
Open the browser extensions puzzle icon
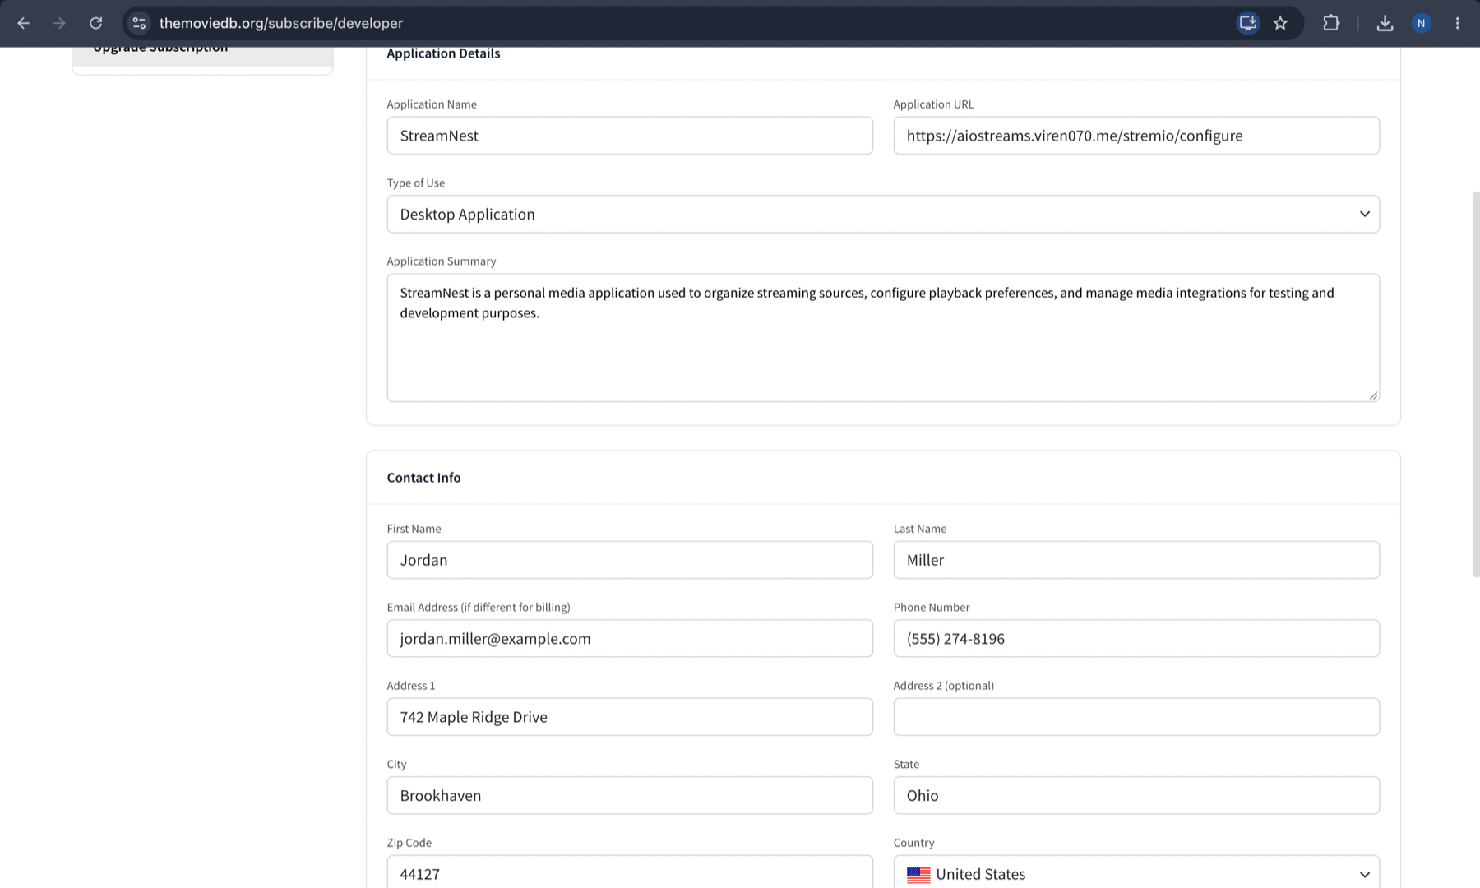[x=1331, y=23]
